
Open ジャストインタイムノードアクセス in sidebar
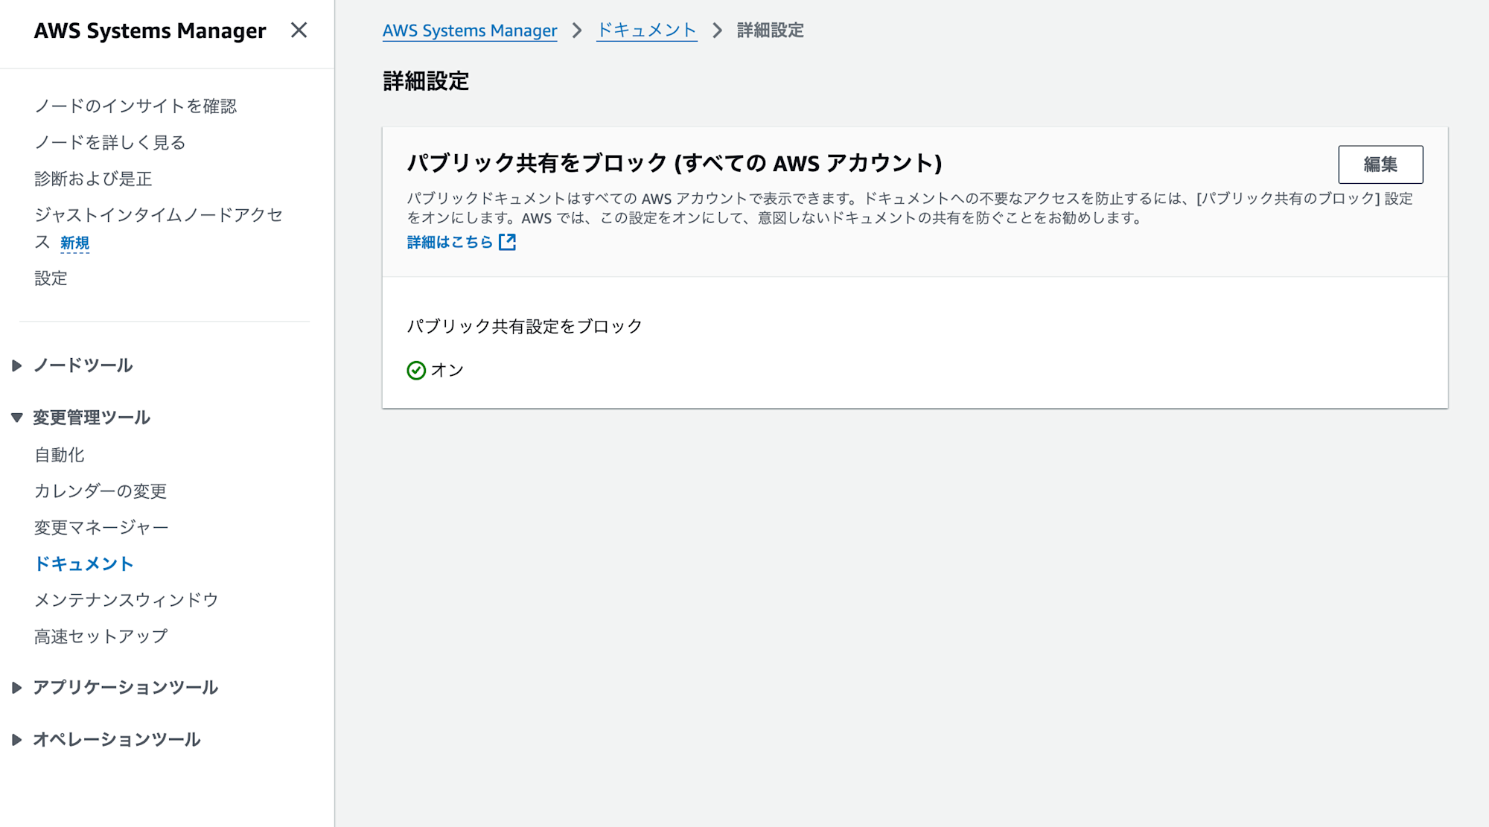coord(159,228)
